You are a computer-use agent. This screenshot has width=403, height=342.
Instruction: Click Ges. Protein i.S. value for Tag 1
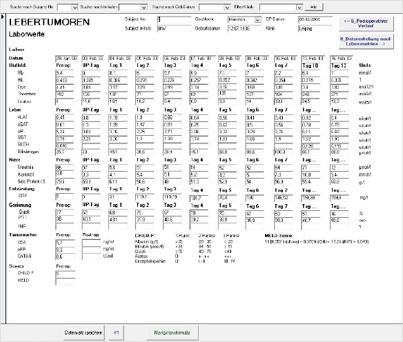click(x=118, y=181)
